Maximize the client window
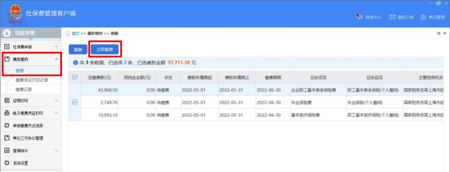 [438, 3]
